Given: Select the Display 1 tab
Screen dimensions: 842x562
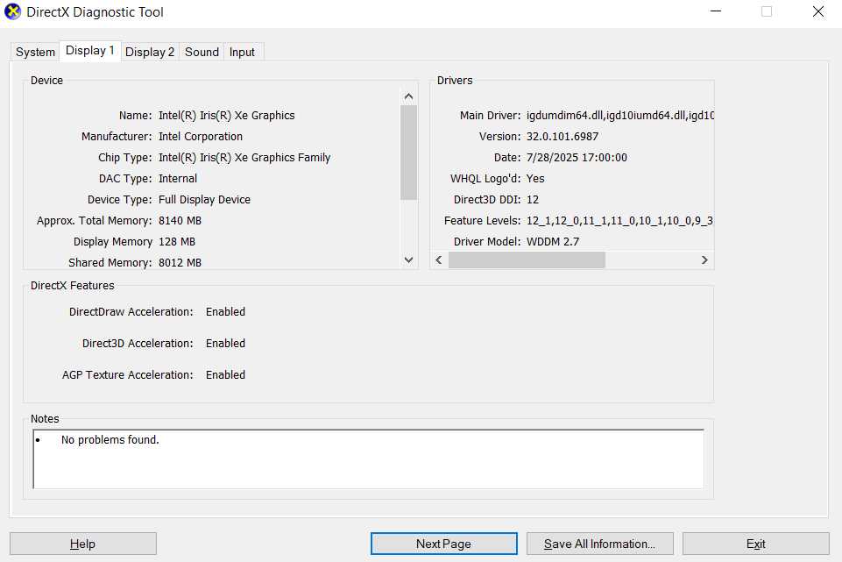Looking at the screenshot, I should pyautogui.click(x=89, y=51).
